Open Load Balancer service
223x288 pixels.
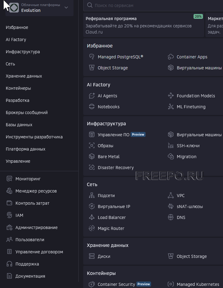pyautogui.click(x=111, y=217)
